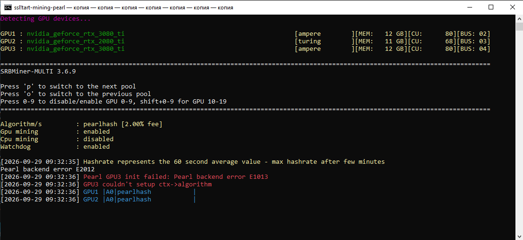Click the scrollbar up arrow
The height and width of the screenshot is (240, 523).
(x=519, y=18)
